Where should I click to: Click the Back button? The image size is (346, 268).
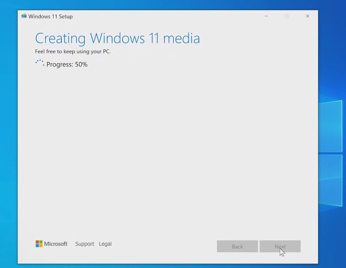pyautogui.click(x=237, y=246)
